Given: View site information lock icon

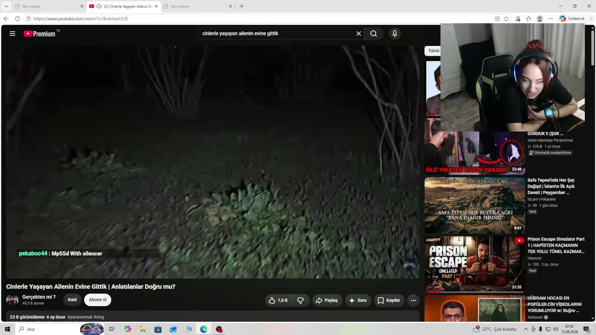Looking at the screenshot, I should click(x=28, y=19).
